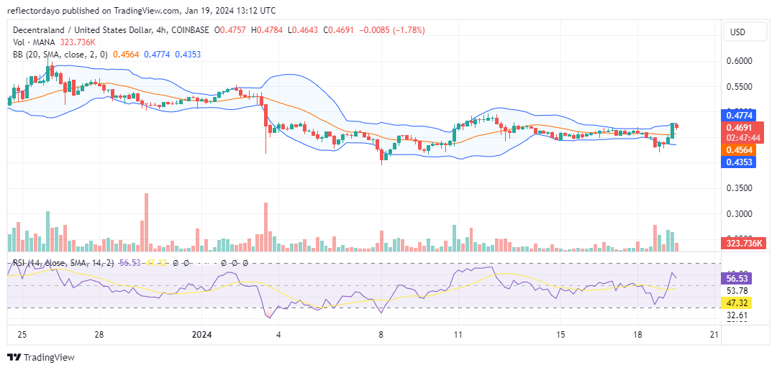Image resolution: width=777 pixels, height=370 pixels.
Task: Click the 4 date axis label
Action: (x=279, y=335)
